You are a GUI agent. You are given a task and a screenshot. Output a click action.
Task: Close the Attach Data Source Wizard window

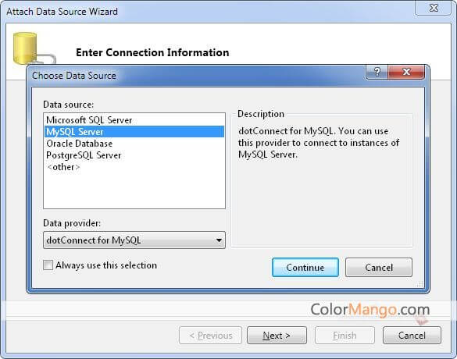(x=434, y=8)
